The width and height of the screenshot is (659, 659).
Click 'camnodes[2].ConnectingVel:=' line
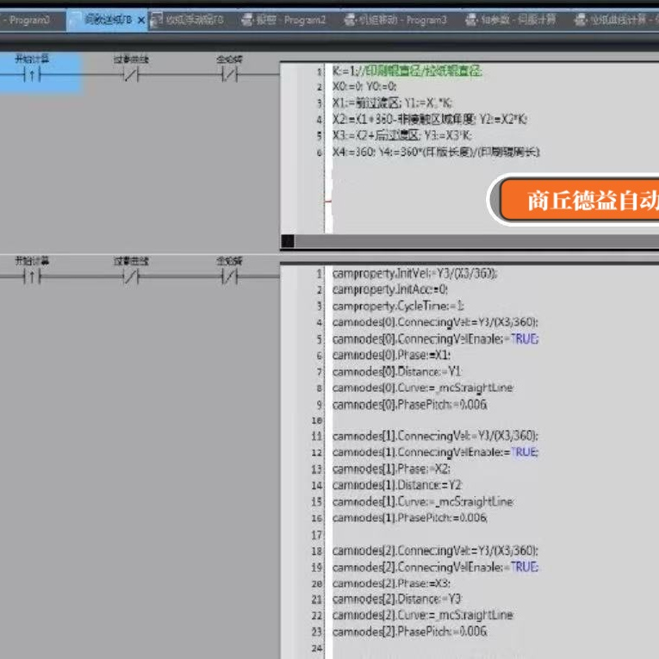tap(435, 550)
